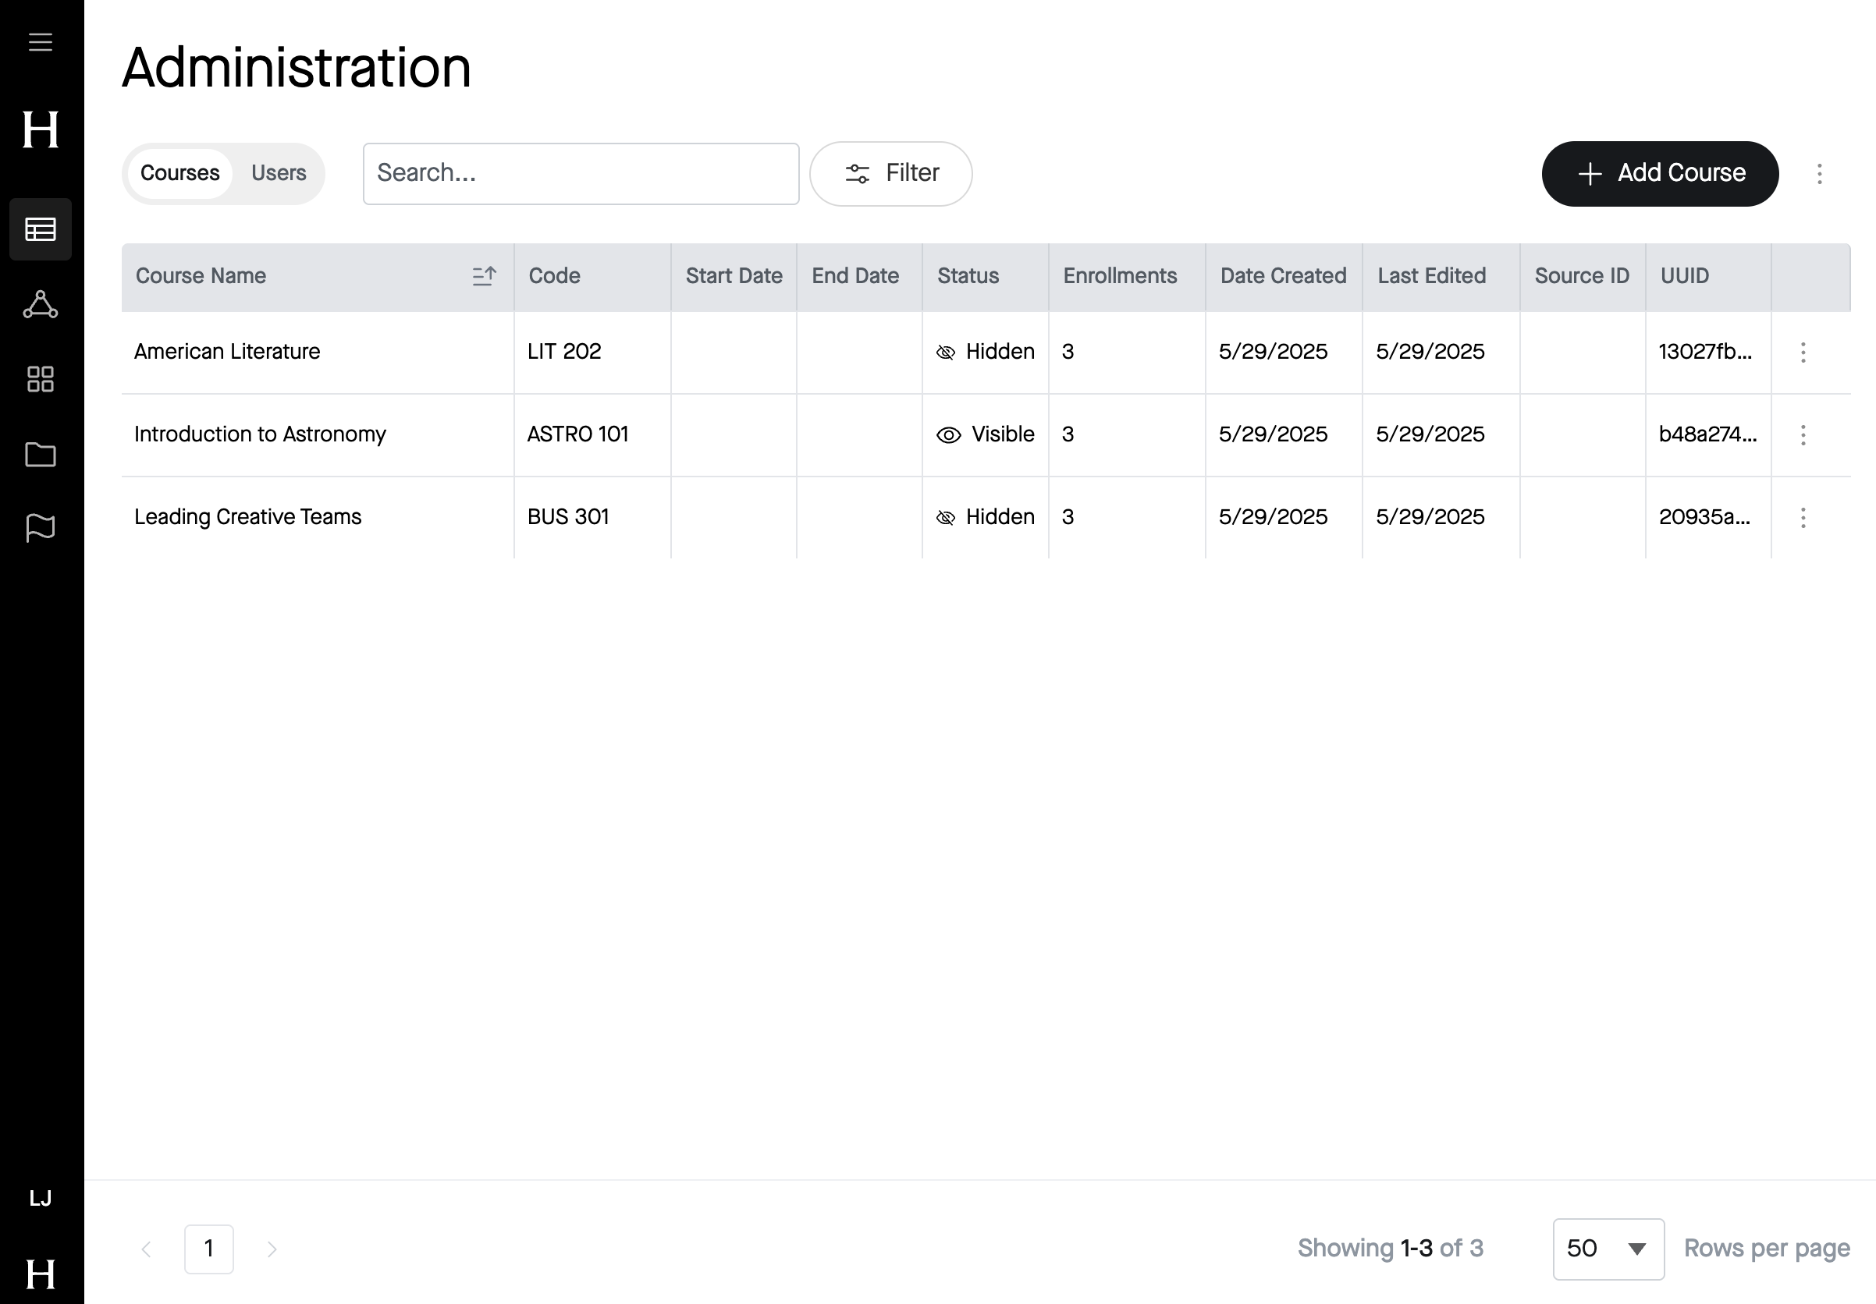The width and height of the screenshot is (1876, 1304).
Task: Go to previous page arrow
Action: pyautogui.click(x=146, y=1249)
